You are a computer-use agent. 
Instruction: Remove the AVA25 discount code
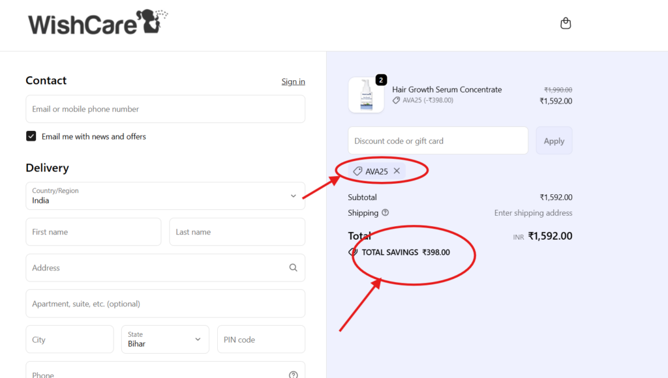click(x=397, y=171)
